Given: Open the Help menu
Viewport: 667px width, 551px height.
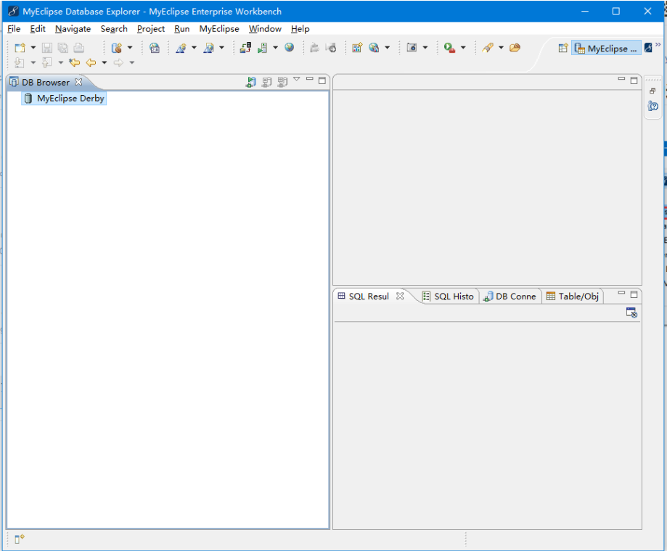Looking at the screenshot, I should point(300,29).
